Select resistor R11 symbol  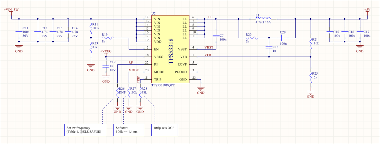pos(91,28)
